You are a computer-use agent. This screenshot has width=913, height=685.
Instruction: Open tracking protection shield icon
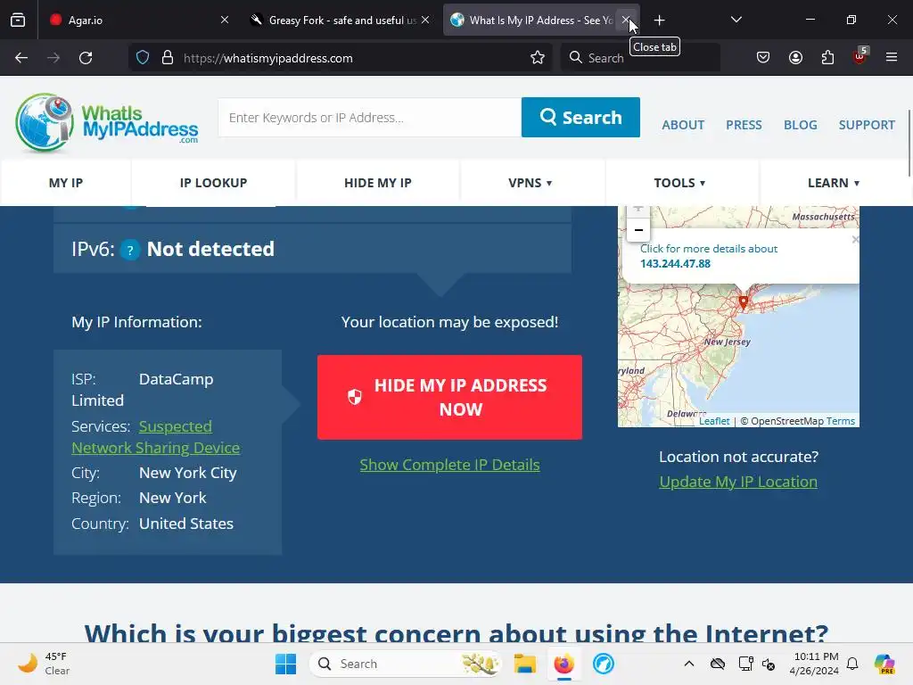click(143, 58)
